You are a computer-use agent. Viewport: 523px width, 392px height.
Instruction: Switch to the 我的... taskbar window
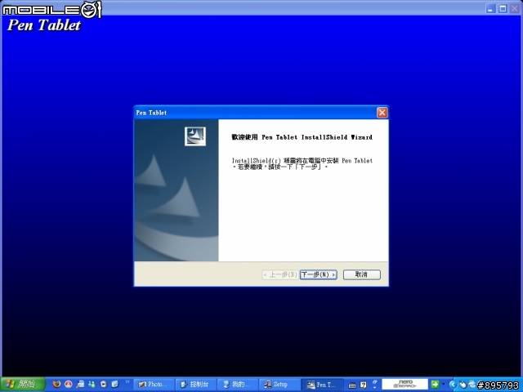pos(238,385)
